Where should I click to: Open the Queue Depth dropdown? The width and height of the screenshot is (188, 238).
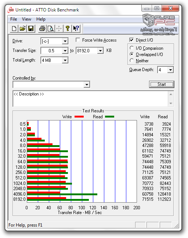tap(170, 70)
